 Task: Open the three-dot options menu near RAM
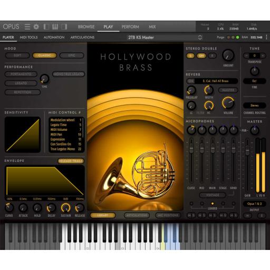[x=267, y=37]
